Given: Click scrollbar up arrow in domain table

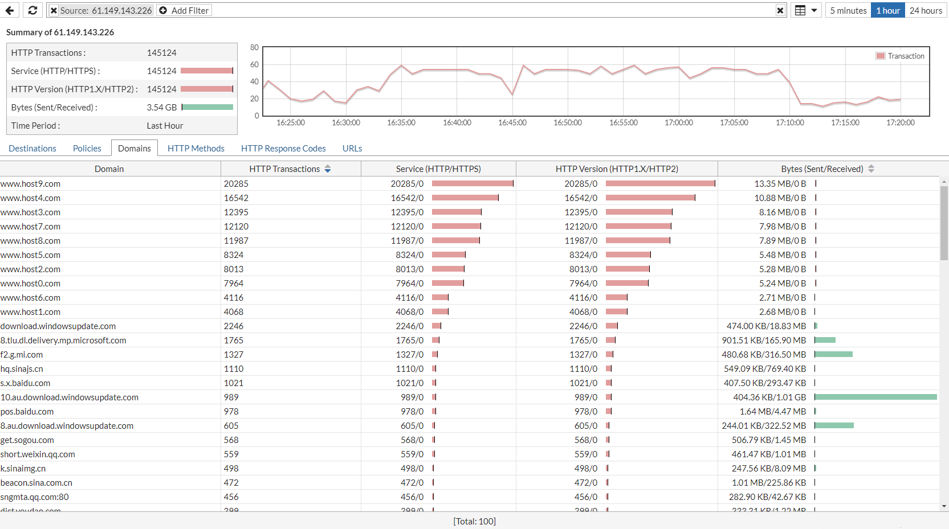Looking at the screenshot, I should point(944,182).
